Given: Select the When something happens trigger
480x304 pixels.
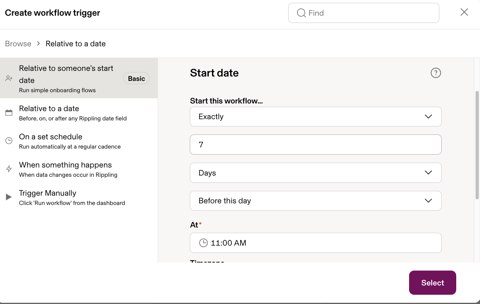Looking at the screenshot, I should coord(79,169).
